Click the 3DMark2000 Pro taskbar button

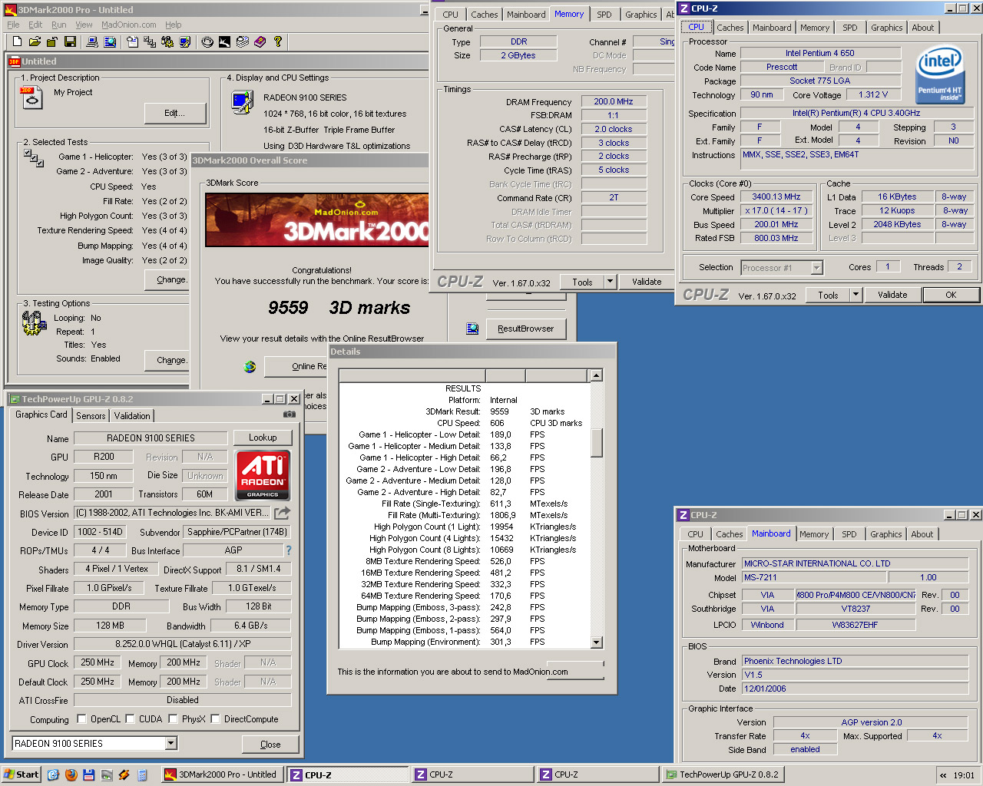pos(222,774)
